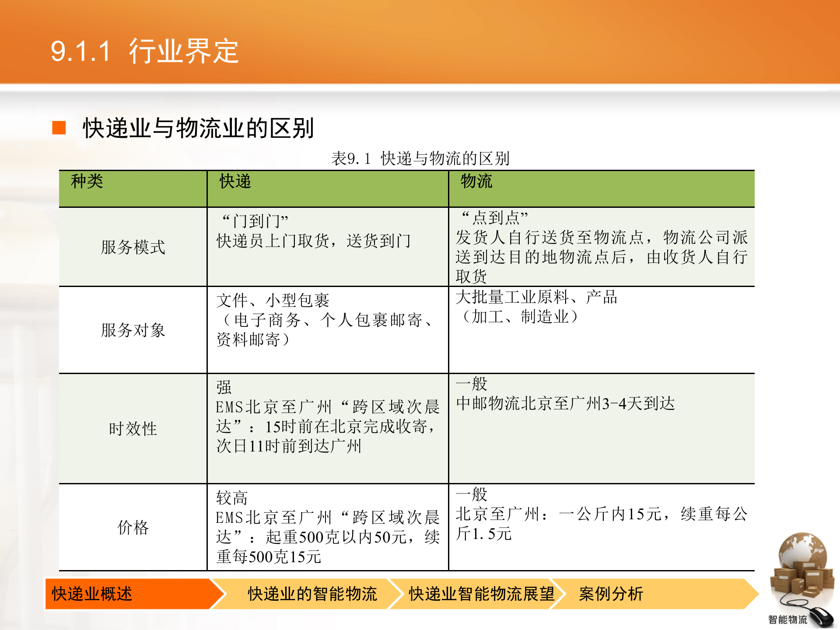Click the orange square bullet icon

[60, 128]
